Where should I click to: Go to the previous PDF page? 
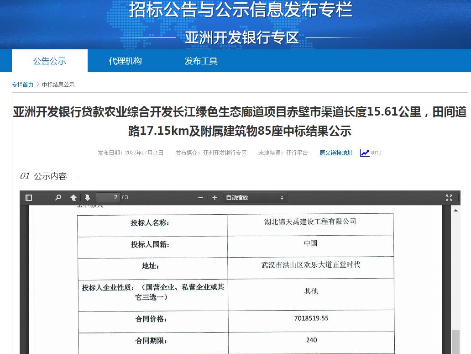[x=73, y=197]
